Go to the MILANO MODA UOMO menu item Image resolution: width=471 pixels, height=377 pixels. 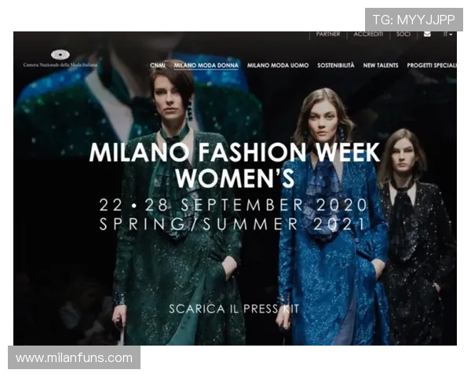click(278, 65)
